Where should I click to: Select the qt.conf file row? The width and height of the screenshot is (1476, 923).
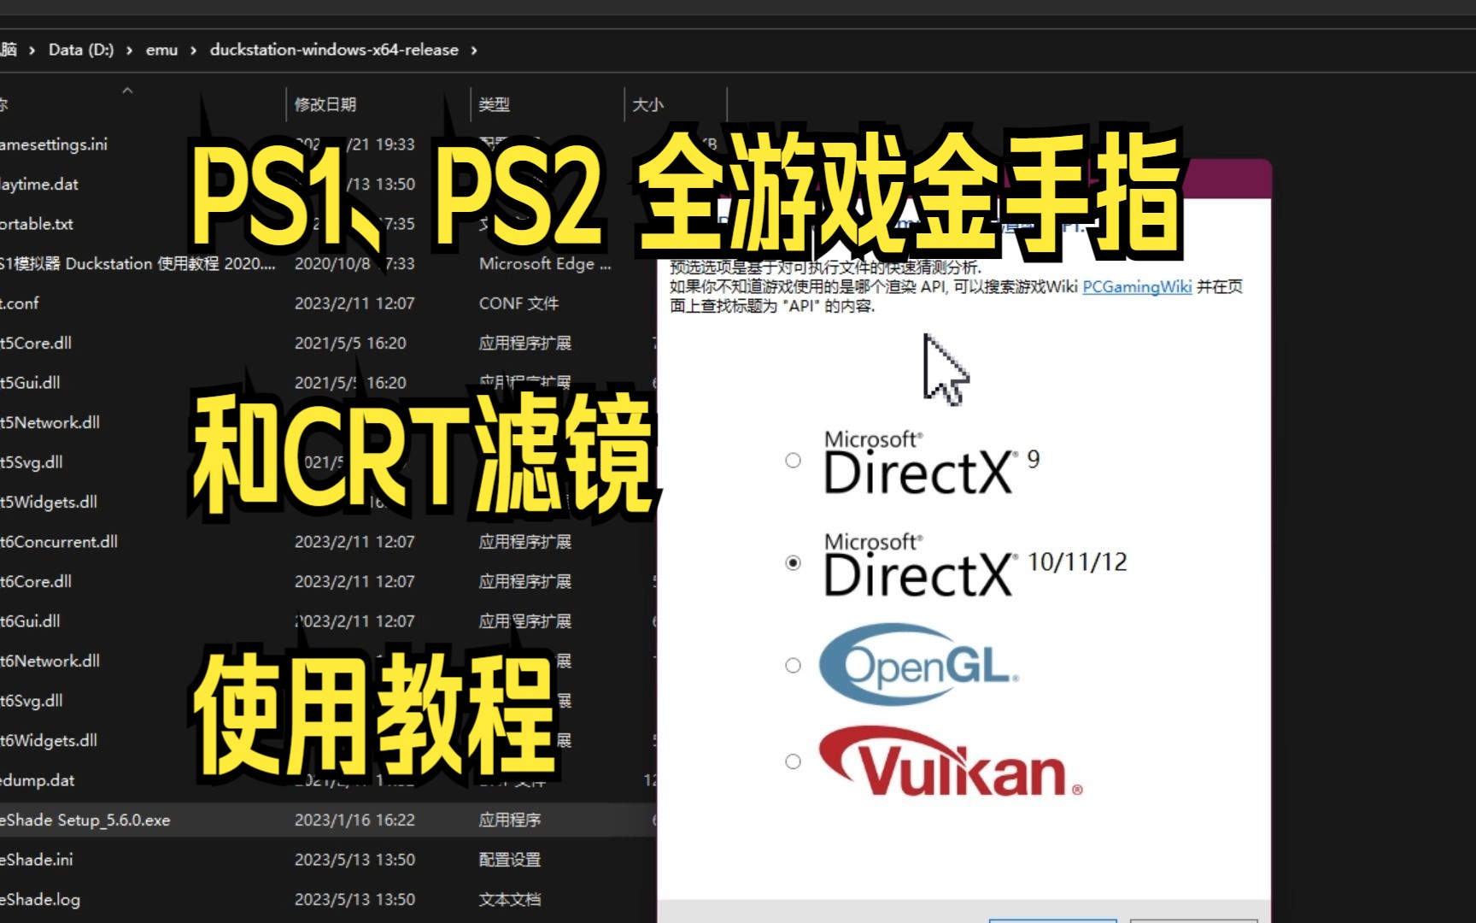[20, 303]
